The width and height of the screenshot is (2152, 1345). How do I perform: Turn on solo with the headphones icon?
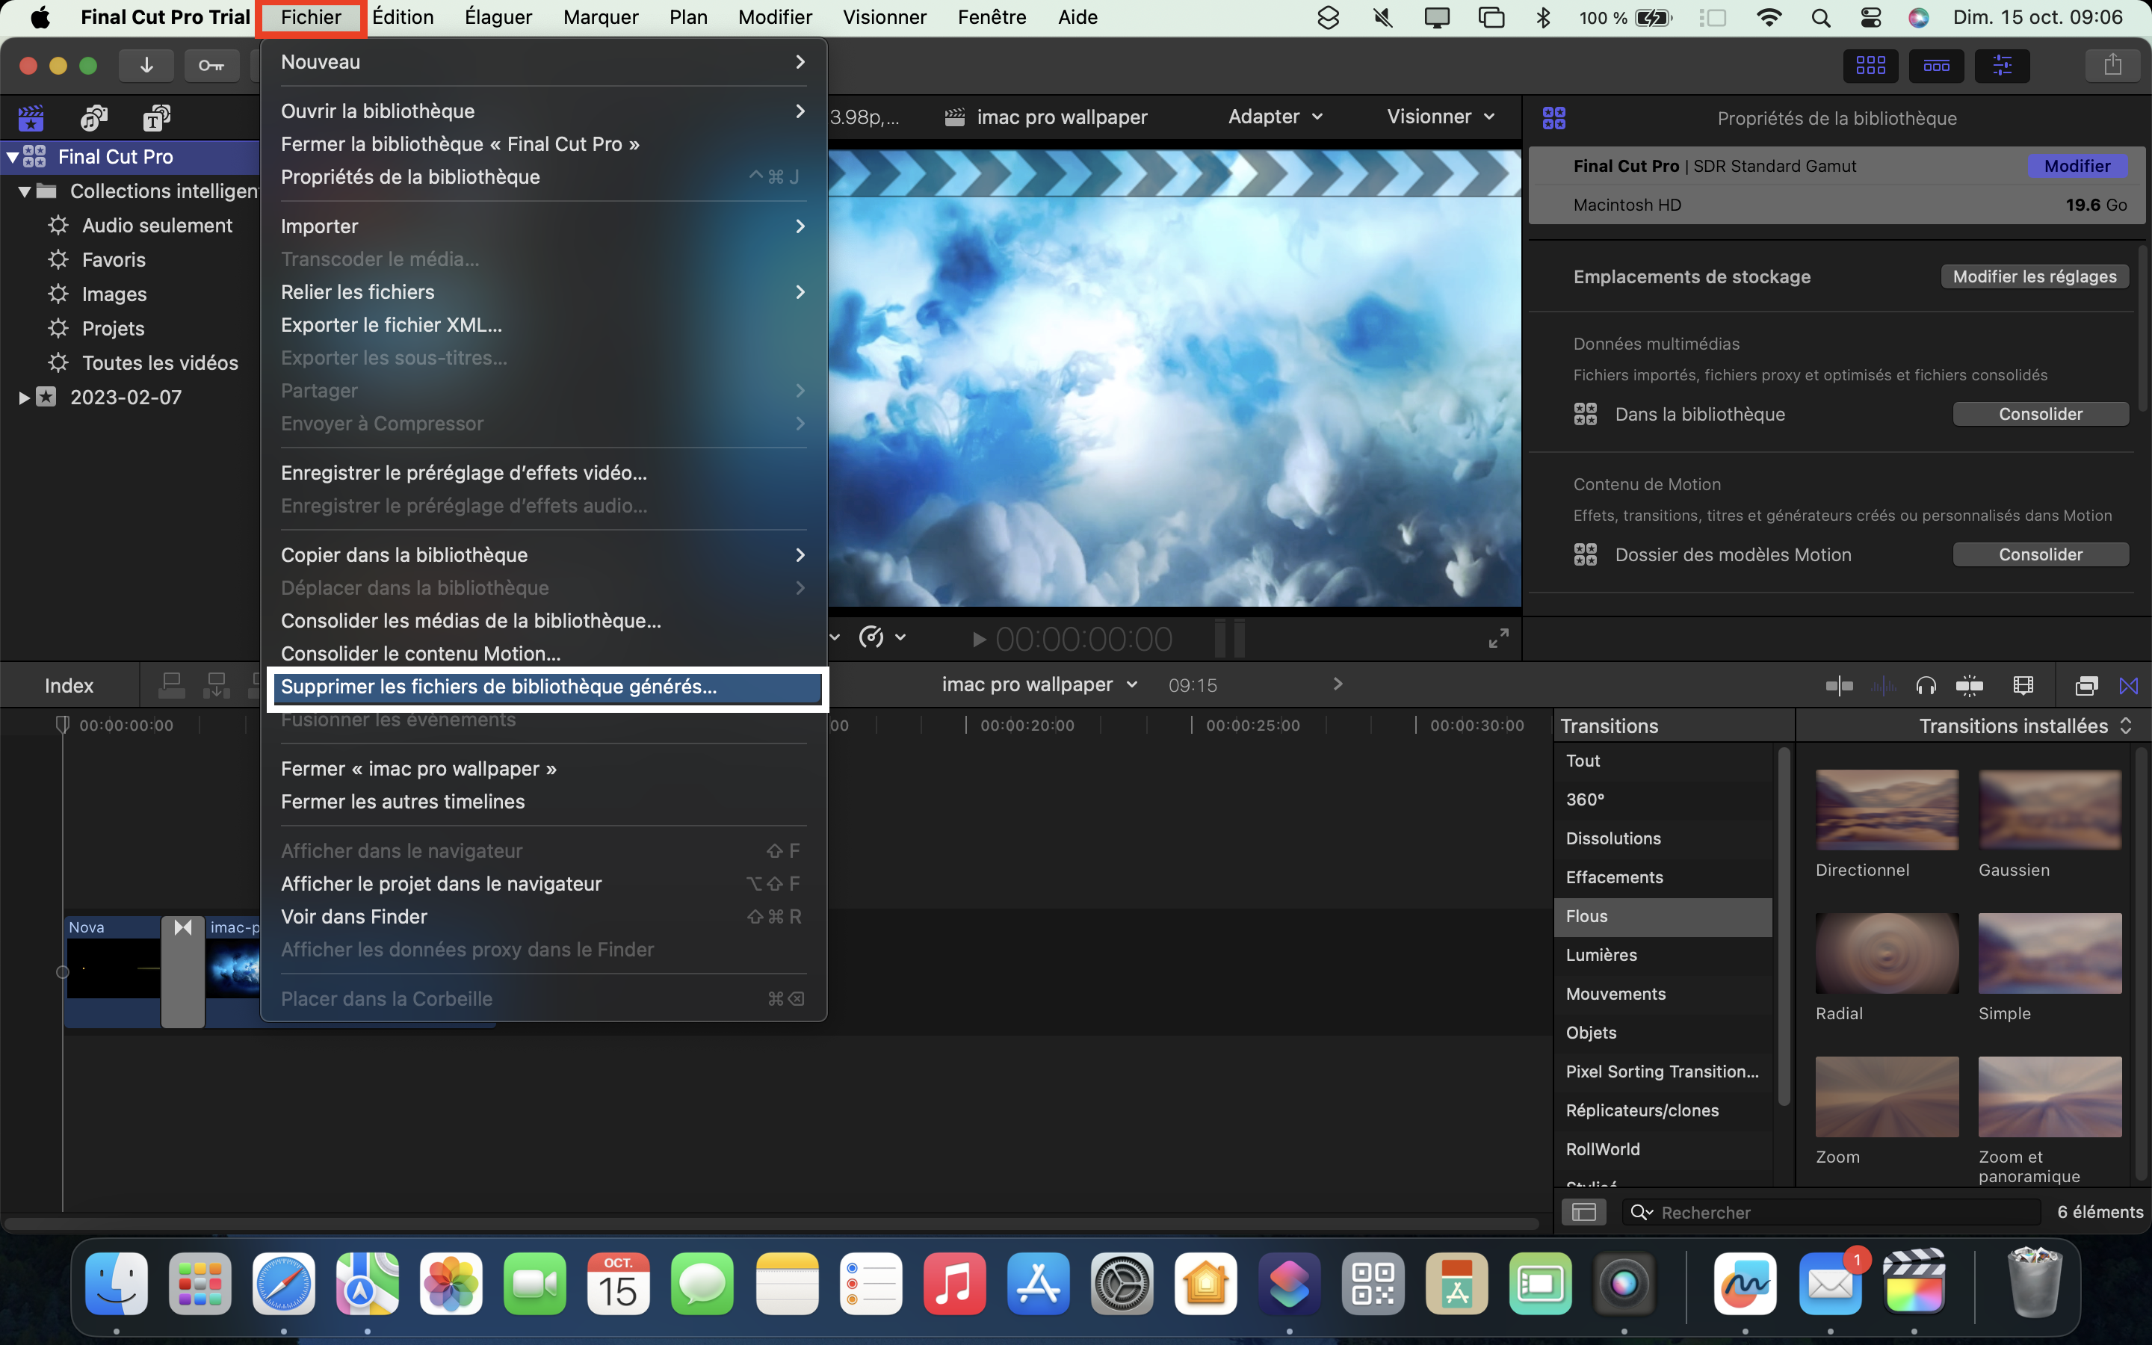pos(1926,685)
